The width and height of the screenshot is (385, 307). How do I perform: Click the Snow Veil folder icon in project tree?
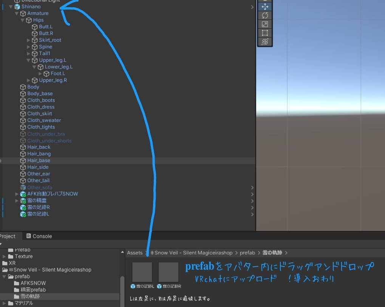coord(5,270)
